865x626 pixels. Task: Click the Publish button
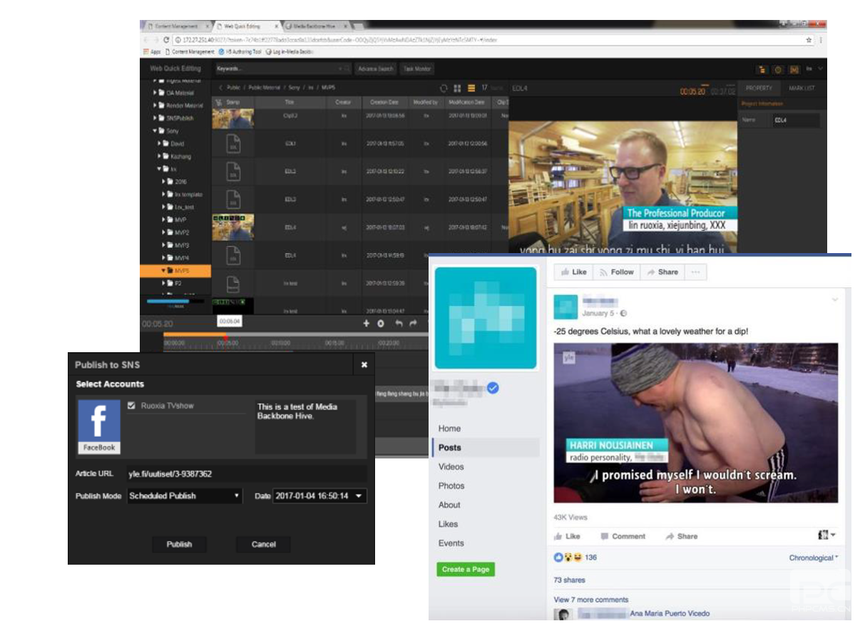(x=179, y=544)
